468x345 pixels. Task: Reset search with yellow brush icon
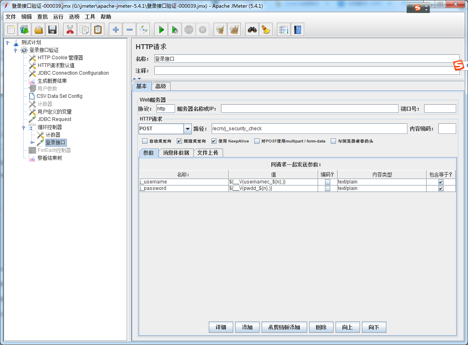point(266,30)
